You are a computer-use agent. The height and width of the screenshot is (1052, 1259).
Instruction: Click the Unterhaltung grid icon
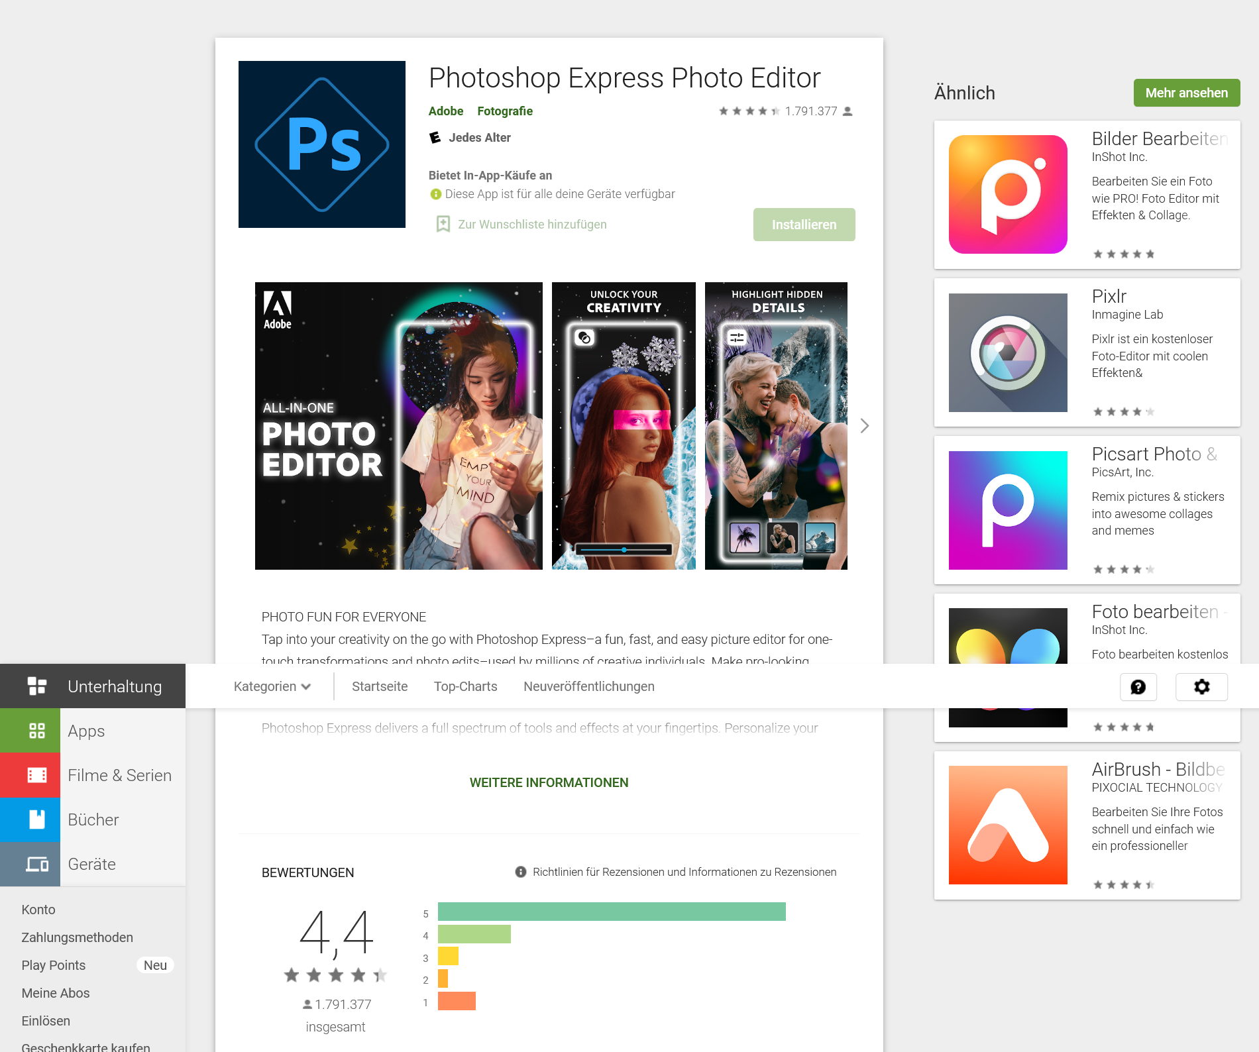point(37,686)
